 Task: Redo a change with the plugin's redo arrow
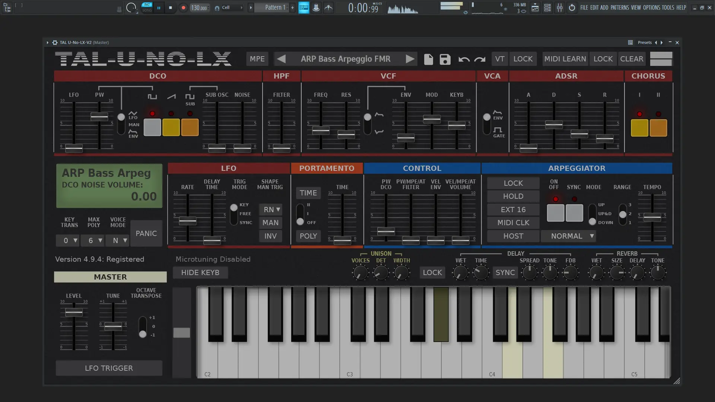[x=480, y=59]
